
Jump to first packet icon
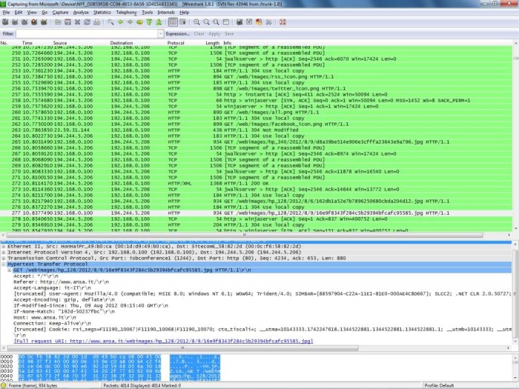[149, 22]
